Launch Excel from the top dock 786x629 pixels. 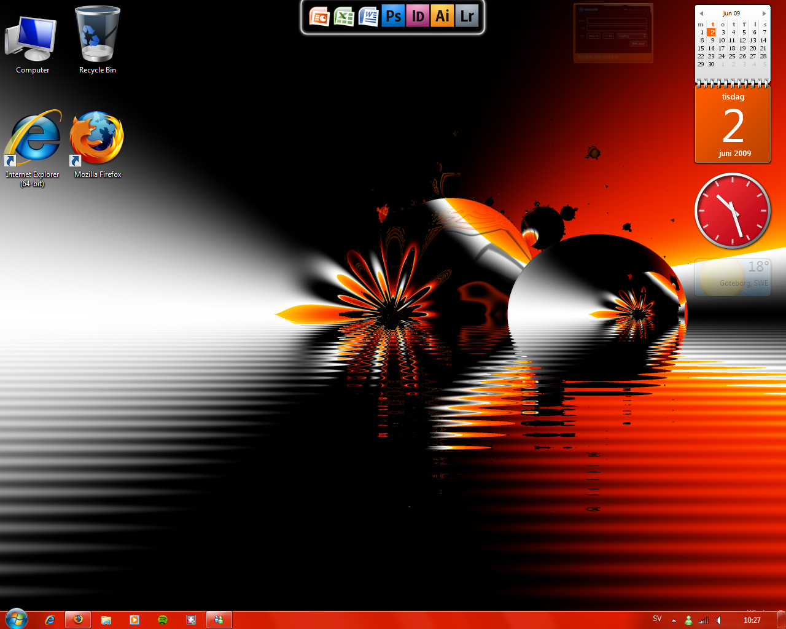344,17
